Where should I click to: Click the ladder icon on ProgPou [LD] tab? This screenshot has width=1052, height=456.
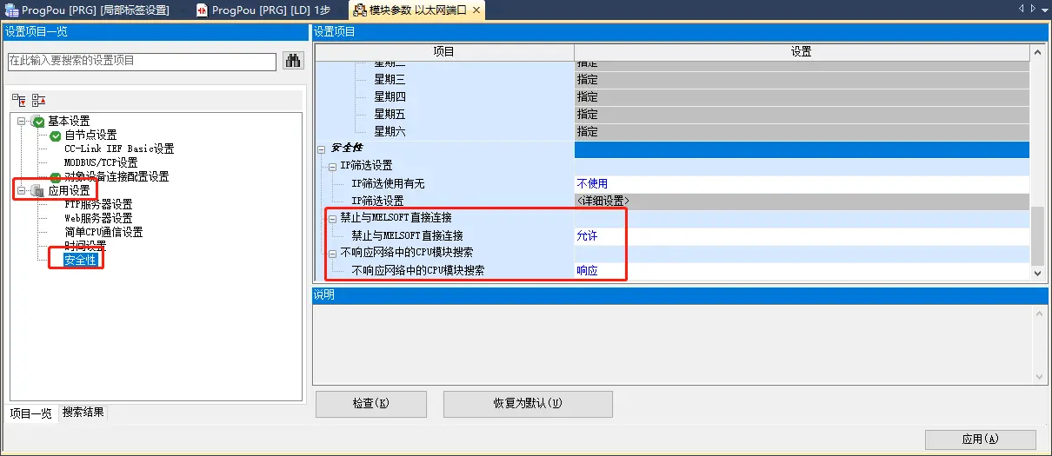202,10
